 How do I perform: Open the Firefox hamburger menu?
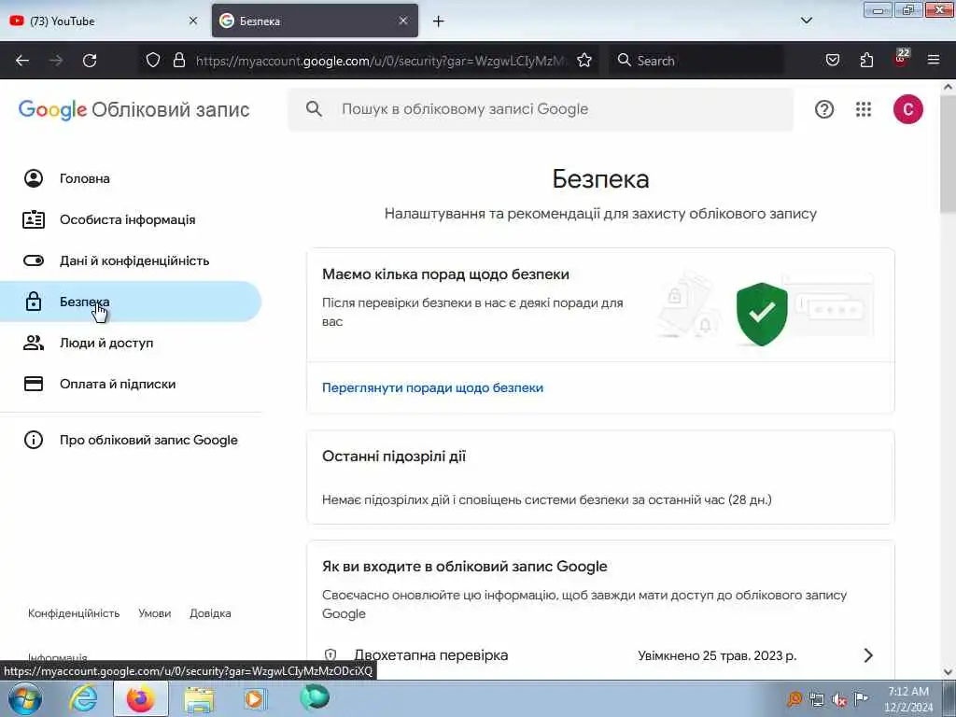[934, 60]
